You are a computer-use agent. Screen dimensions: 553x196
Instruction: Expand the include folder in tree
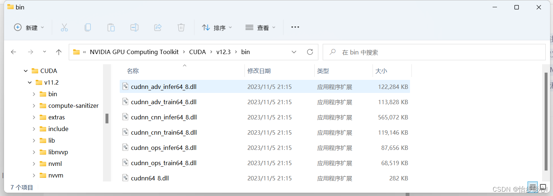[34, 129]
